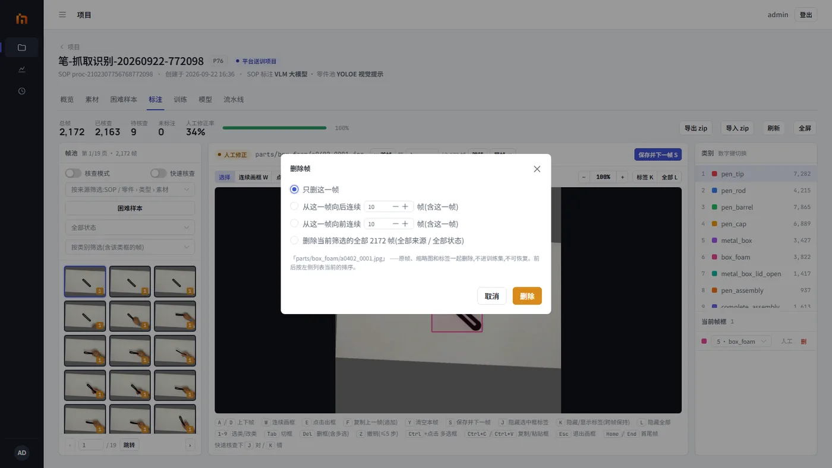Viewport: 832px width, 468px height.
Task: Open the hamburger menu beside 项目
Action: click(x=62, y=15)
